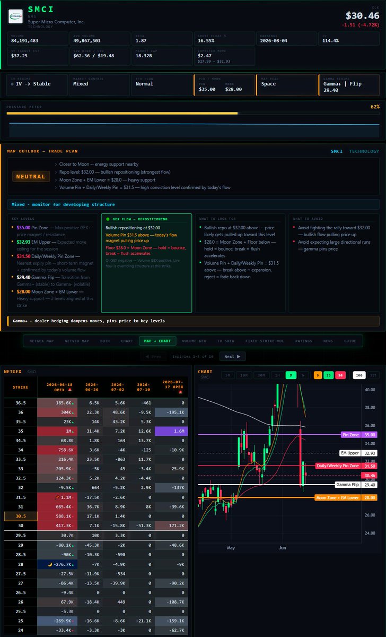Screen dimensions: 386x637
Task: Open the VOLUME GEX tab
Action: tap(194, 341)
